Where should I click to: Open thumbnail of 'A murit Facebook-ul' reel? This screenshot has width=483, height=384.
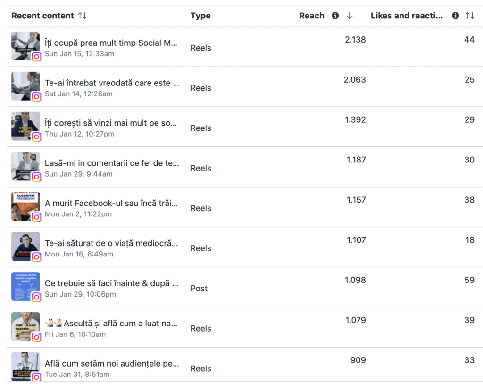pos(25,206)
